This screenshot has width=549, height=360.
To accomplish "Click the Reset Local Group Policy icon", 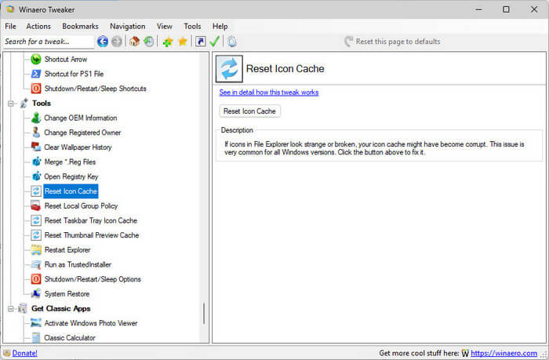I will click(x=36, y=206).
